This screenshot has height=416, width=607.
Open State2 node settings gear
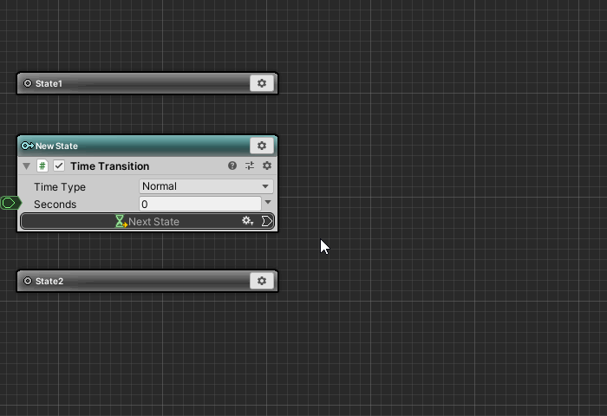coord(262,281)
